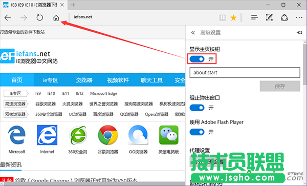Make a web note with pen icon
This screenshot has width=307, height=186.
269,17
